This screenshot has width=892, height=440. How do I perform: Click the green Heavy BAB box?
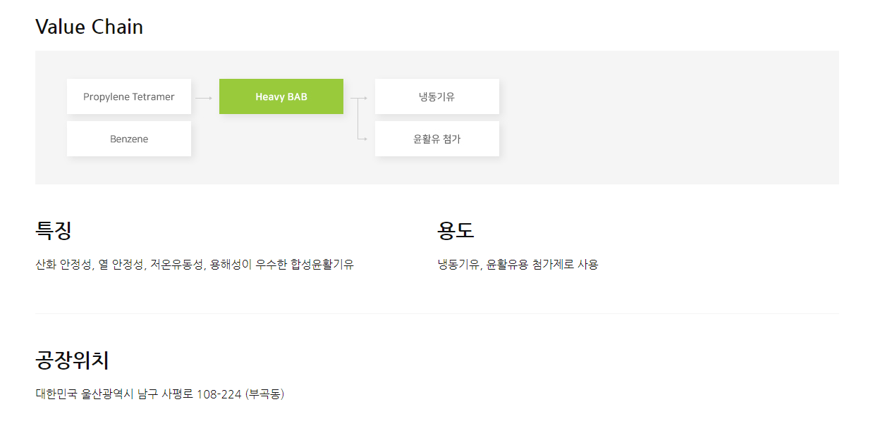pyautogui.click(x=281, y=96)
